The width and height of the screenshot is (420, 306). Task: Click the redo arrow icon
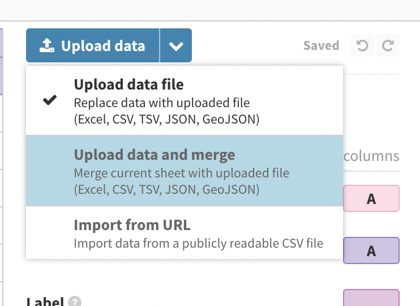(388, 45)
